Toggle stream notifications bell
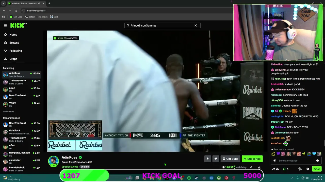Viewport: 325px width, 182px height. click(207, 159)
